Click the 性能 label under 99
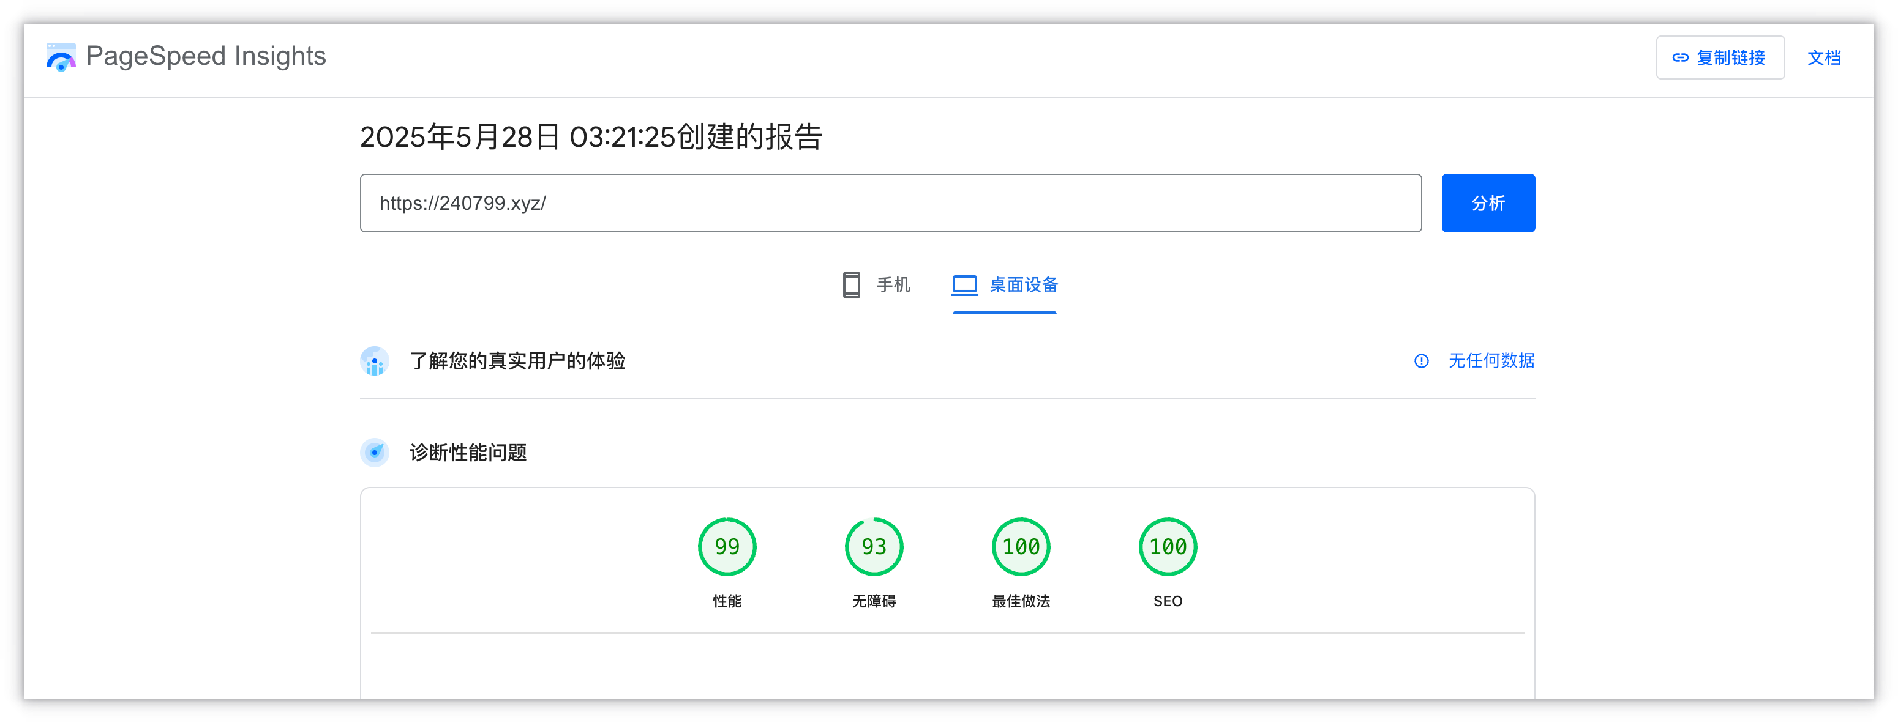Image resolution: width=1898 pixels, height=723 pixels. [x=727, y=601]
